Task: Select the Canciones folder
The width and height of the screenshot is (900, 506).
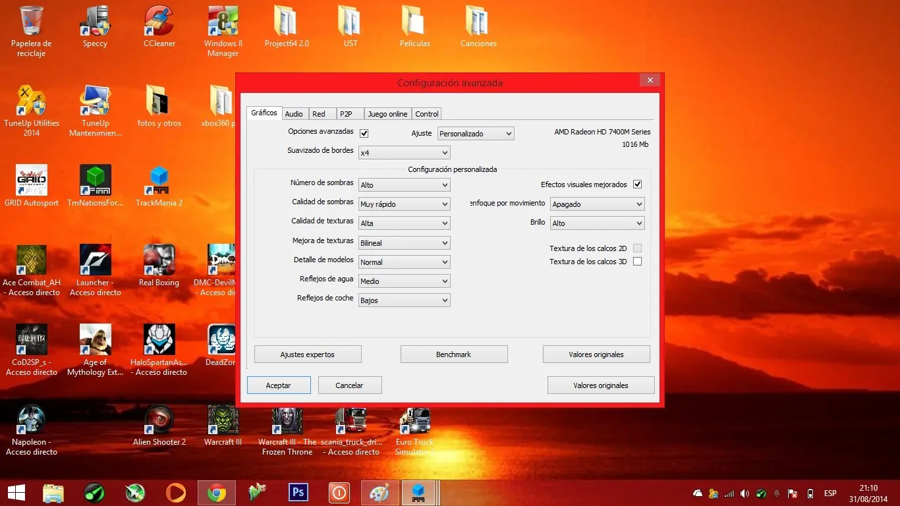Action: click(x=478, y=26)
